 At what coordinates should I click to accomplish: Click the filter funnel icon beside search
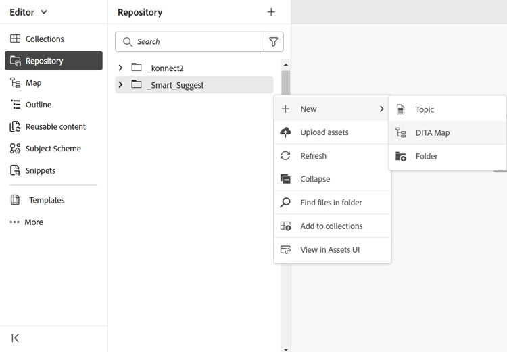click(x=274, y=42)
